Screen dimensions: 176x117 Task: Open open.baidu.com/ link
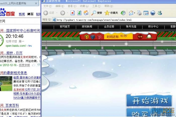point(16,46)
